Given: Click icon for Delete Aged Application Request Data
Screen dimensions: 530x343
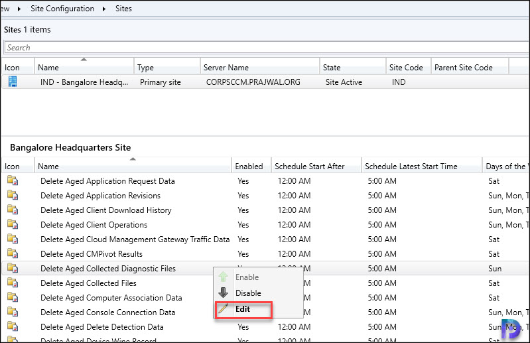Looking at the screenshot, I should [x=13, y=181].
